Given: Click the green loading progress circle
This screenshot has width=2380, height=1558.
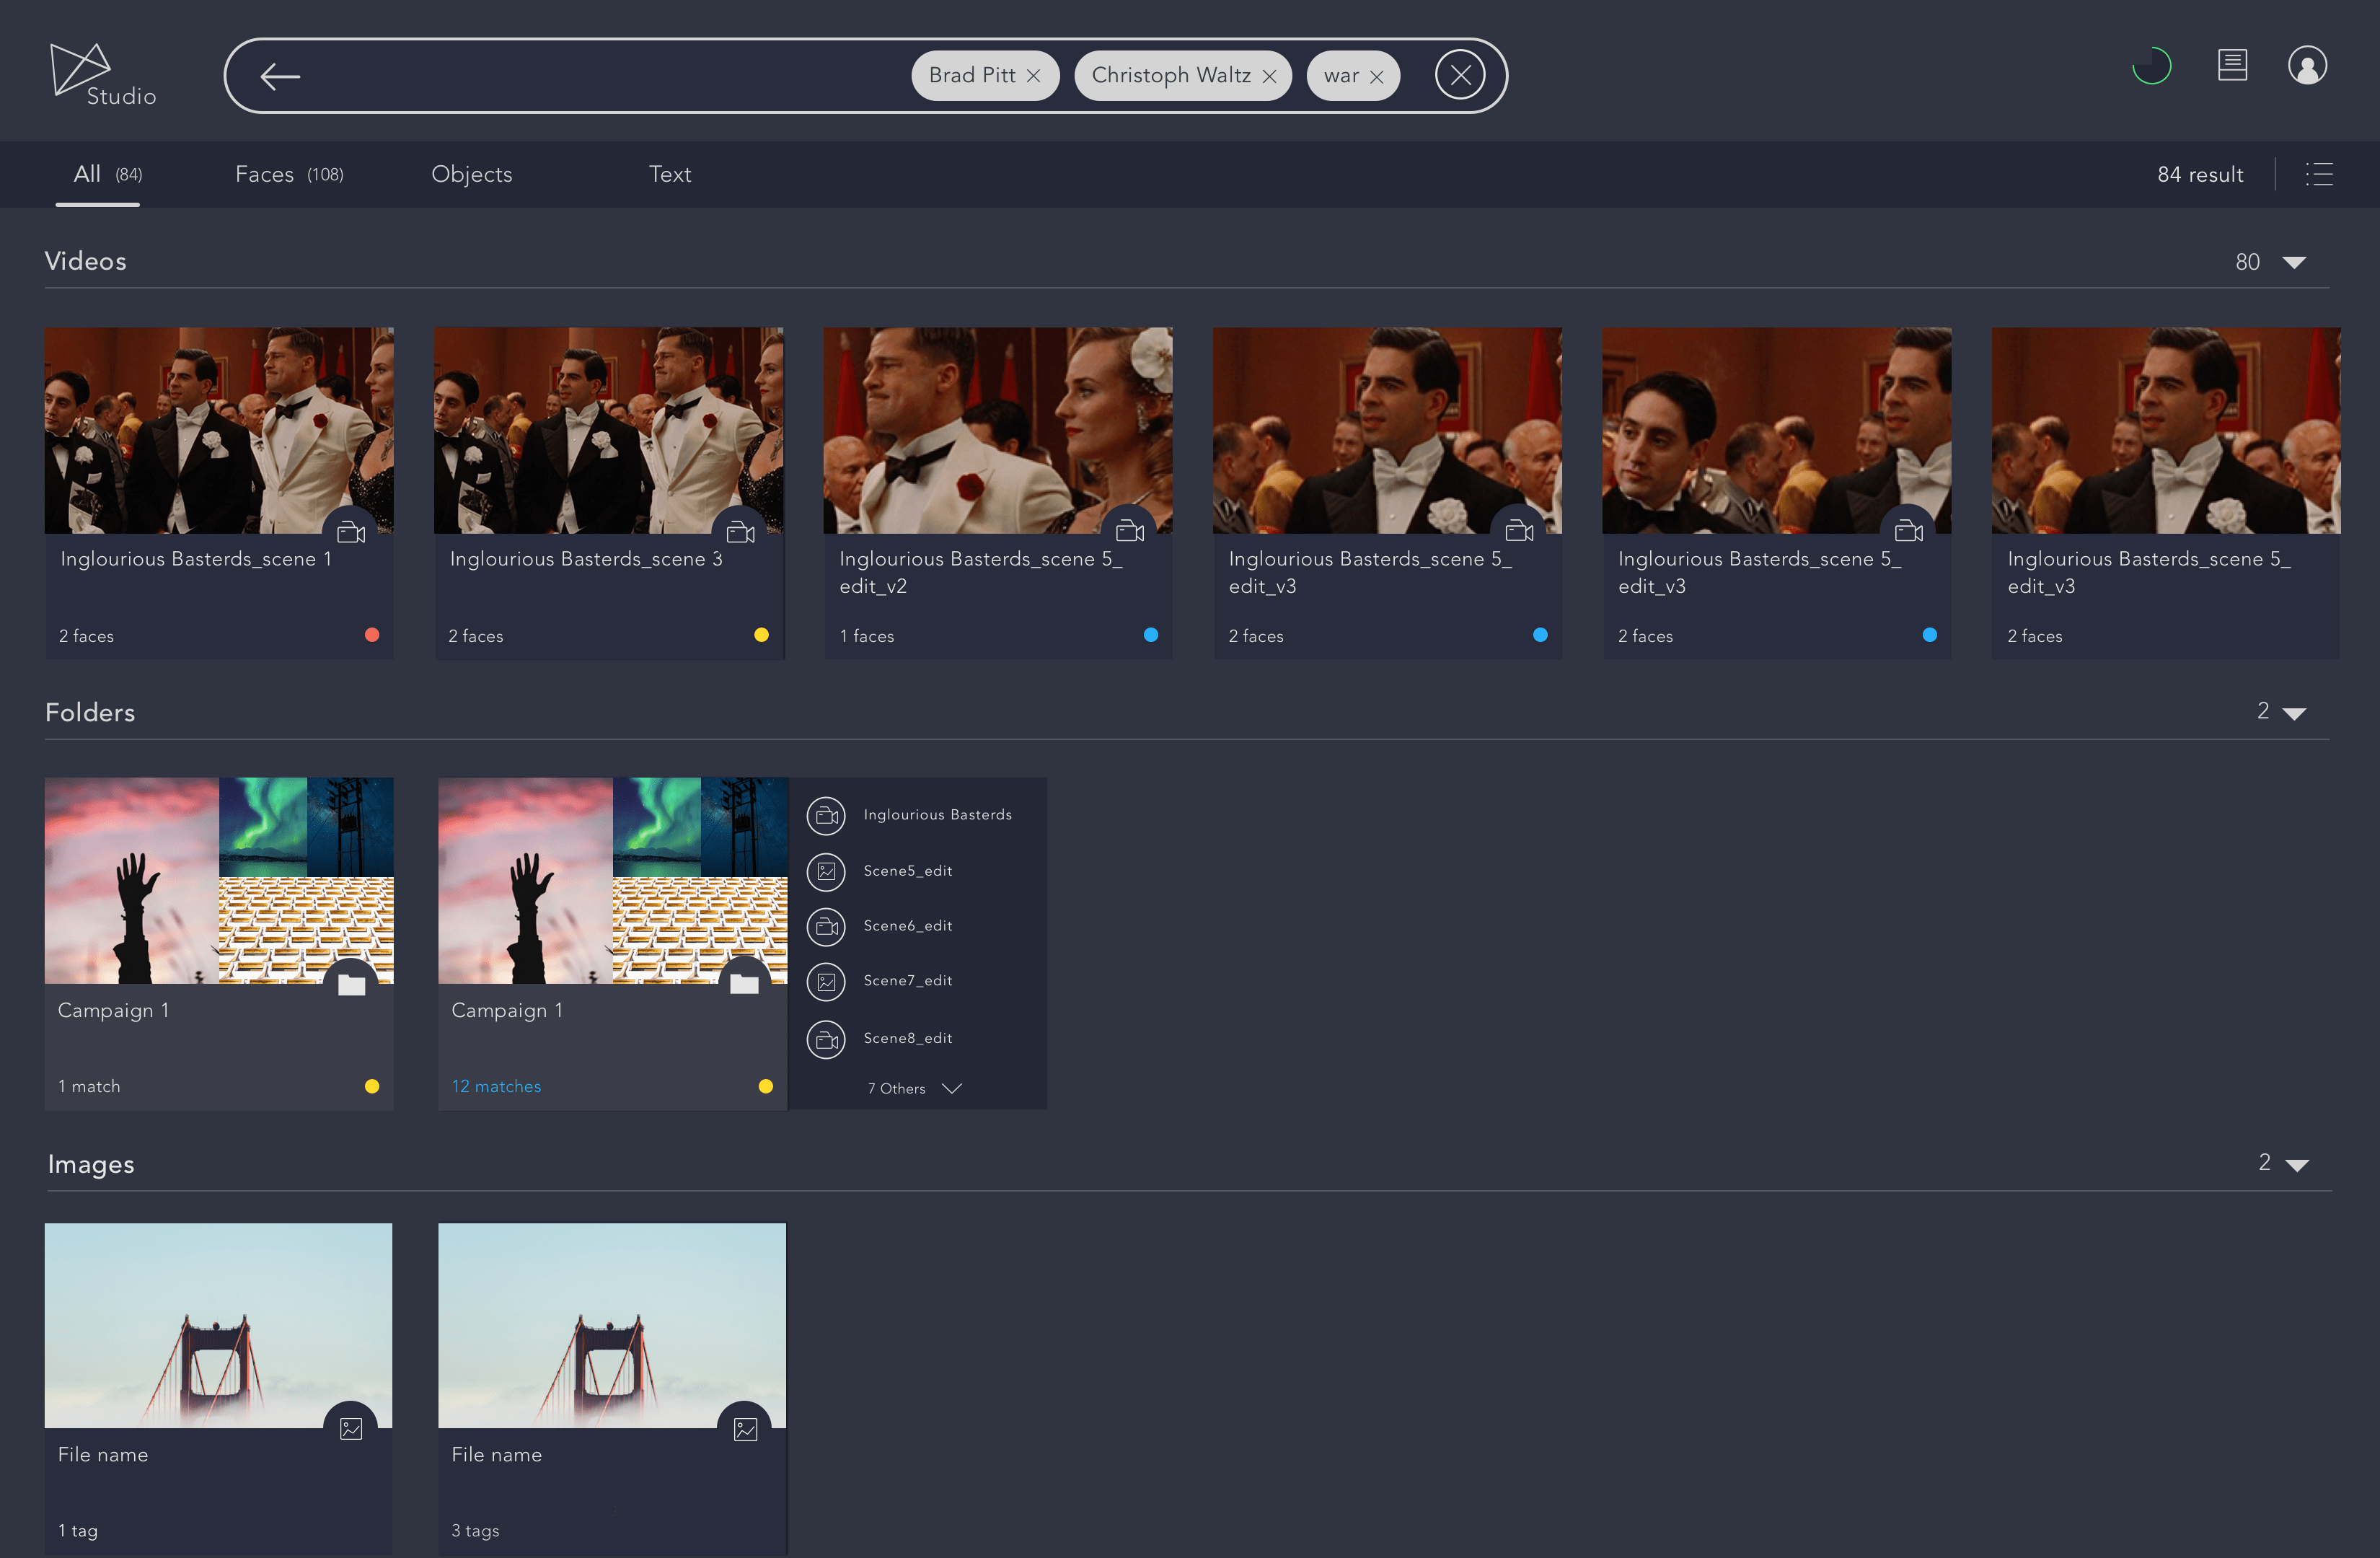Looking at the screenshot, I should (x=2151, y=66).
